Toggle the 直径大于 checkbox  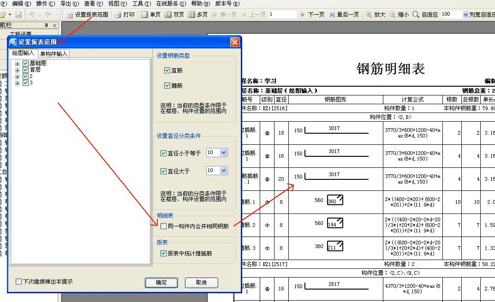(163, 172)
